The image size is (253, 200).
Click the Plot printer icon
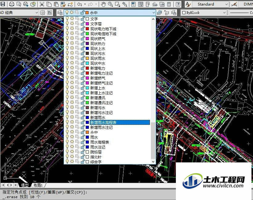coord(12,4)
